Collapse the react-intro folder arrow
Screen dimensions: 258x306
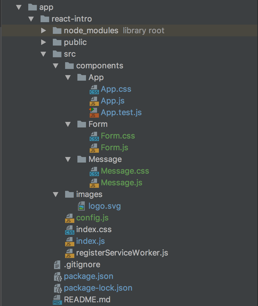coord(31,19)
